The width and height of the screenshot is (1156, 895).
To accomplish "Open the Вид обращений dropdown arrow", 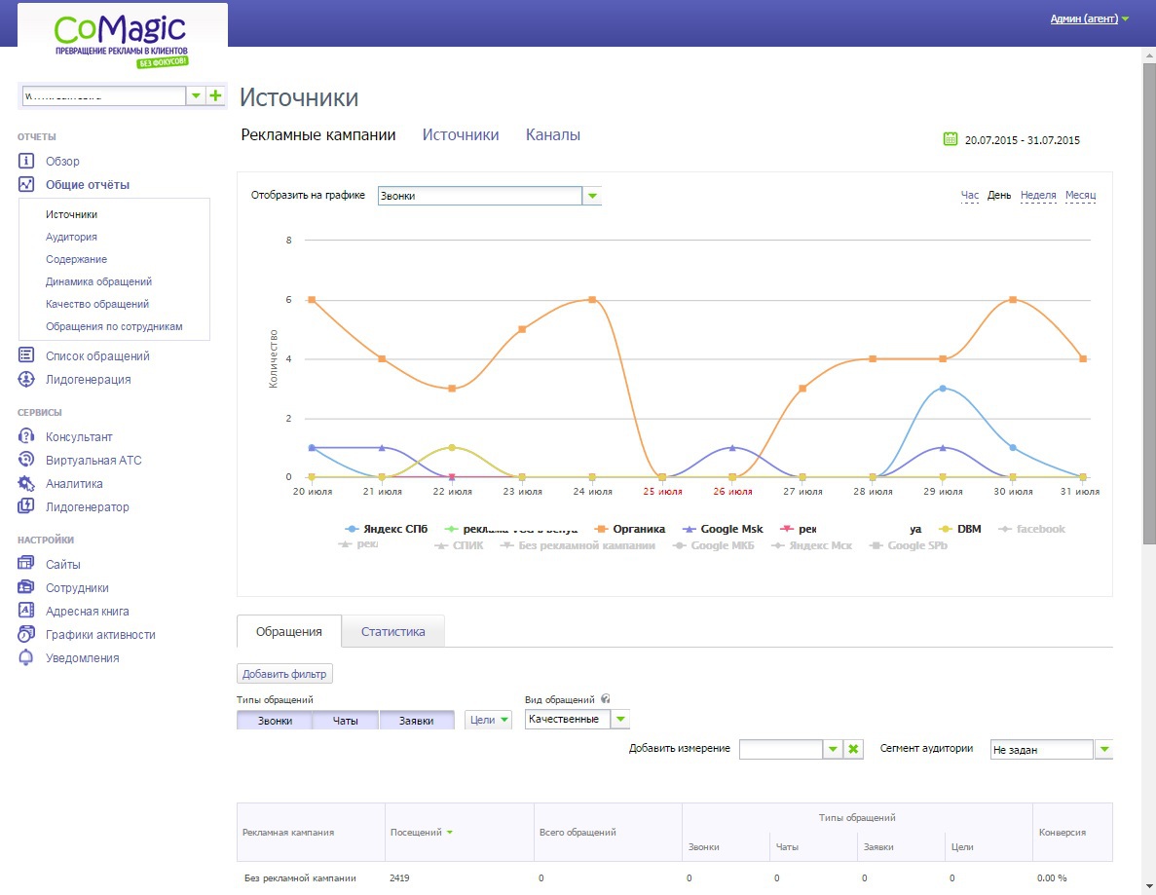I will [620, 719].
